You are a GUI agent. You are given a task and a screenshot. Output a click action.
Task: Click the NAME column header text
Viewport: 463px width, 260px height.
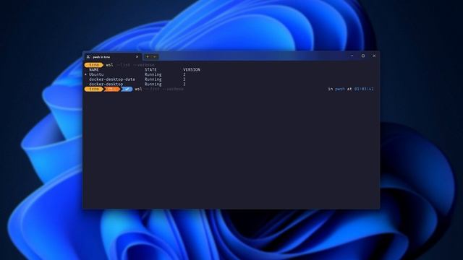tap(94, 70)
